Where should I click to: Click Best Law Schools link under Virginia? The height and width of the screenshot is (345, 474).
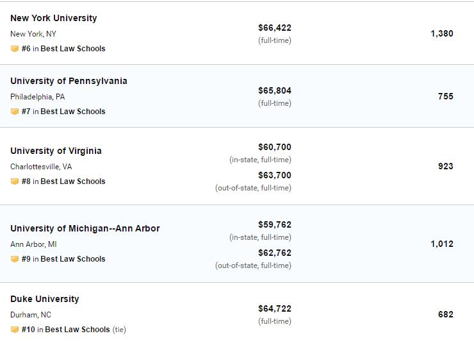coord(73,181)
